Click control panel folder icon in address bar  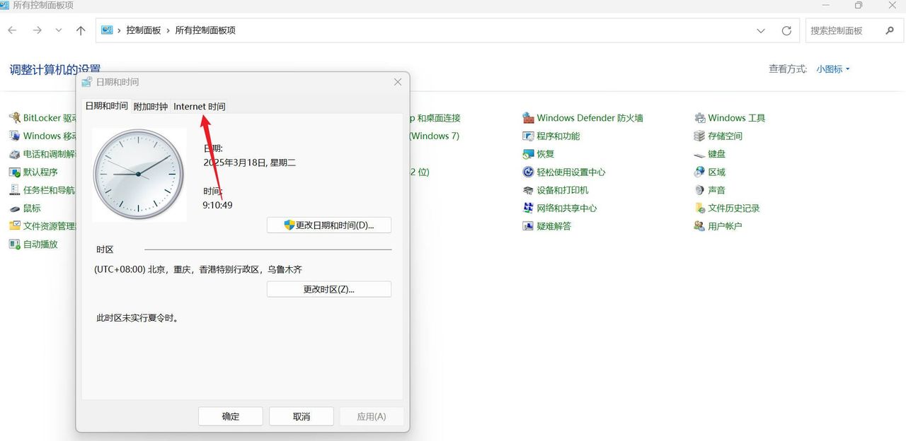tap(107, 30)
